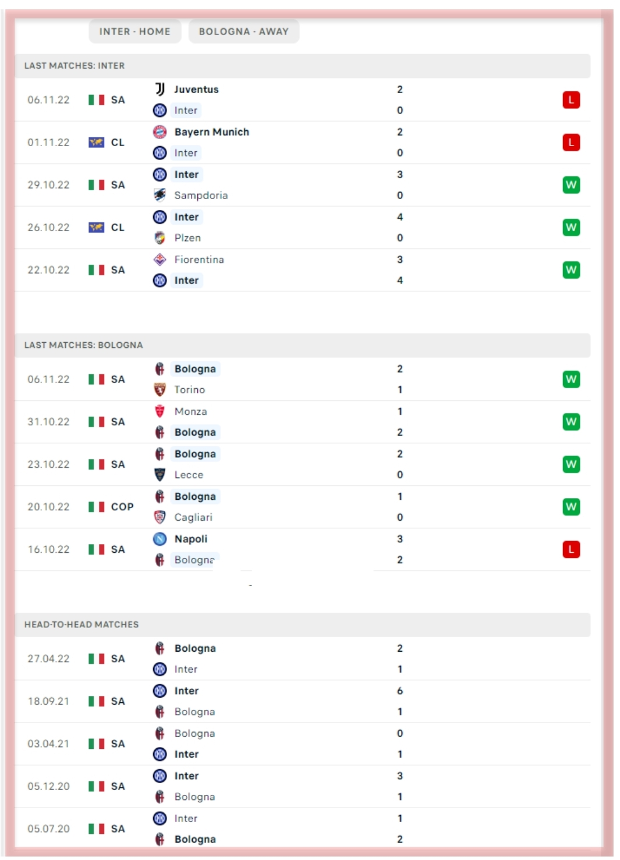This screenshot has width=620, height=860.
Task: Open the Sampdoria team link
Action: click(201, 196)
